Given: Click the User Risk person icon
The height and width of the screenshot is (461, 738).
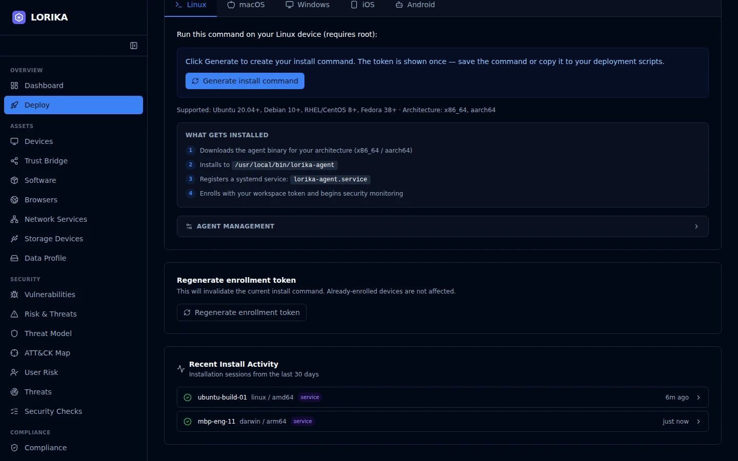Looking at the screenshot, I should [x=14, y=372].
